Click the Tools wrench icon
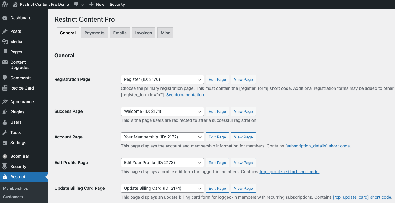Viewport: 395px width, 203px height. pos(5,132)
